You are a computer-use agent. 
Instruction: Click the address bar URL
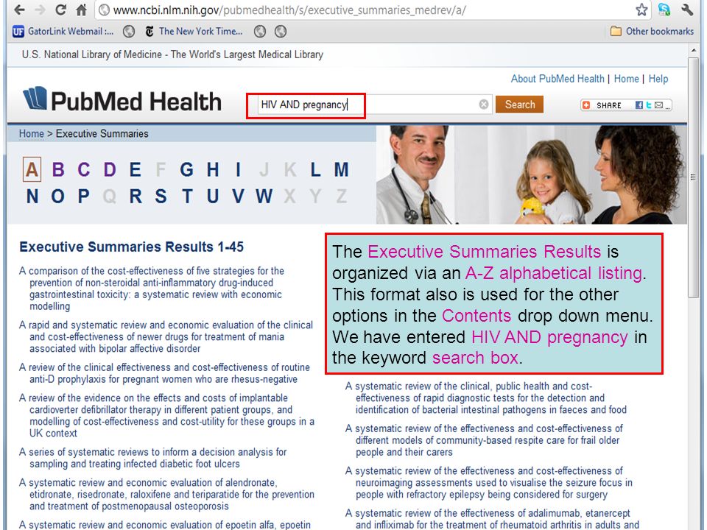289,10
